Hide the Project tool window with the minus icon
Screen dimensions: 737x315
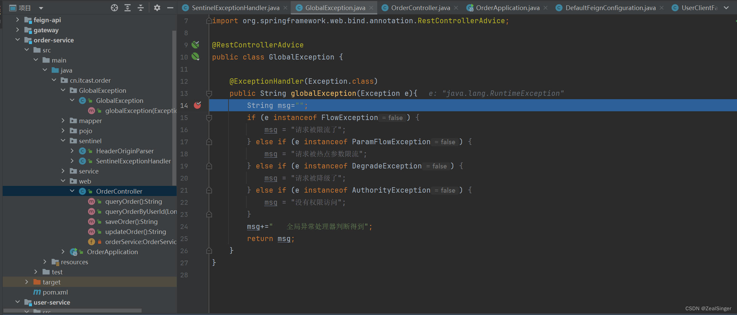(x=170, y=7)
